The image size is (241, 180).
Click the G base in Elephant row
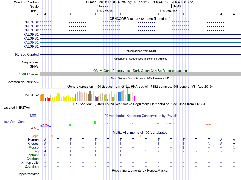tap(45, 155)
